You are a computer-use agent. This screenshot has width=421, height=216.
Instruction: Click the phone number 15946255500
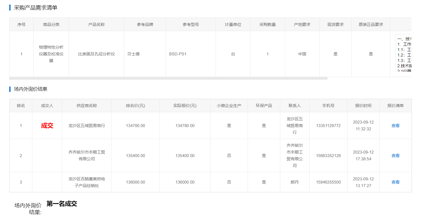tap(328, 182)
